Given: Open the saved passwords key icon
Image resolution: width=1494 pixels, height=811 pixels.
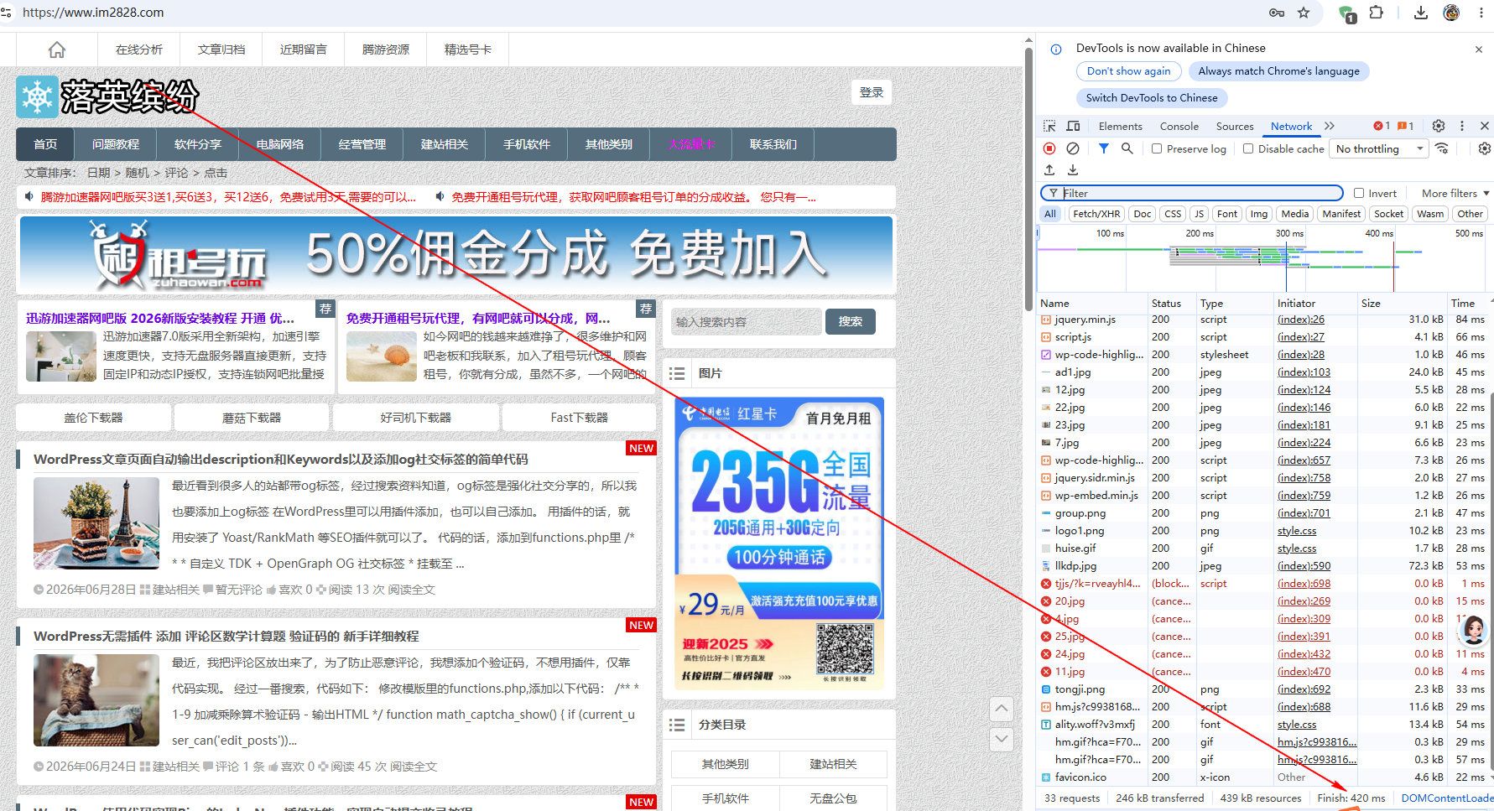Looking at the screenshot, I should coord(1277,13).
